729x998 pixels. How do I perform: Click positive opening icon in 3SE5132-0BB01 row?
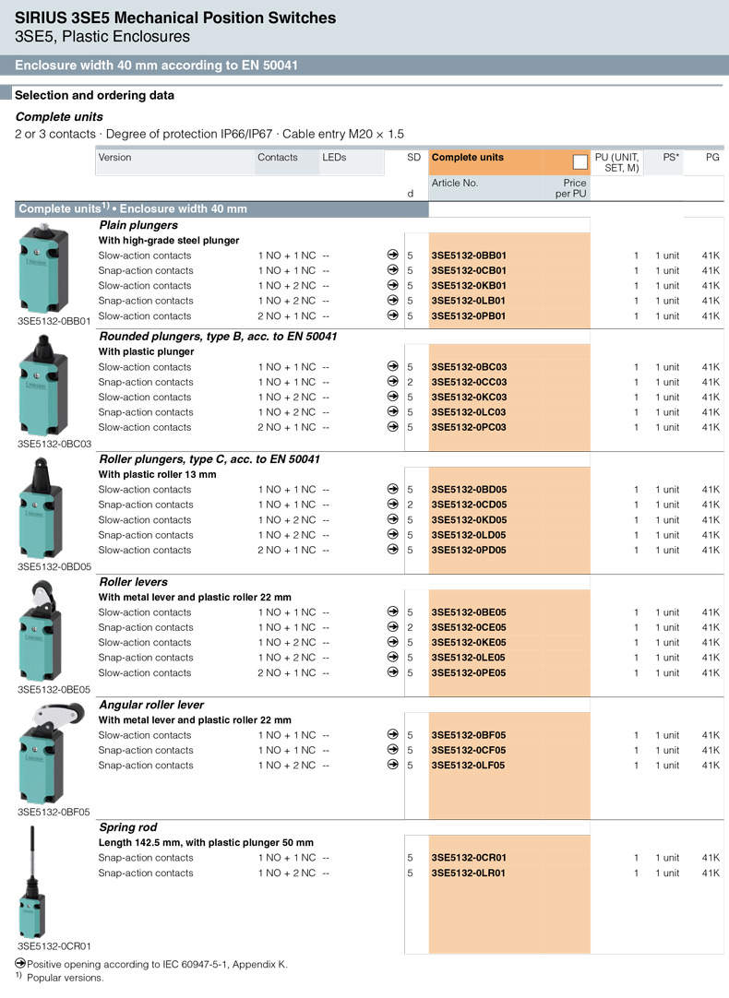393,255
